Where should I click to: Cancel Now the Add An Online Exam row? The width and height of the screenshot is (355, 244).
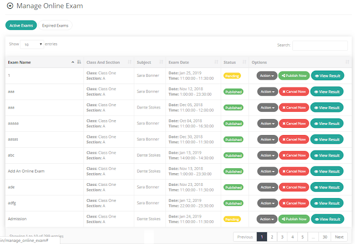294,172
